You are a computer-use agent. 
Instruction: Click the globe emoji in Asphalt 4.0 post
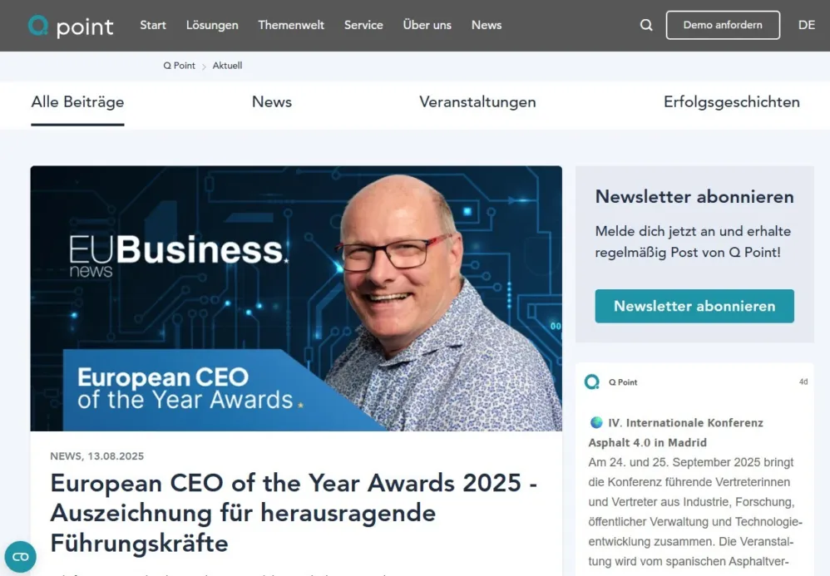[x=596, y=422]
